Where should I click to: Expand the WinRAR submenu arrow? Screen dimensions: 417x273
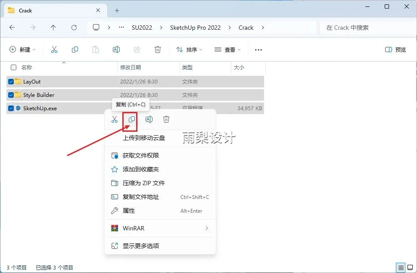point(207,228)
